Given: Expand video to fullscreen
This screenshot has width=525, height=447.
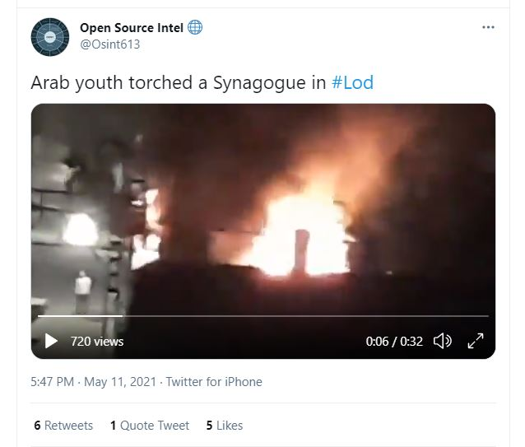Looking at the screenshot, I should [476, 341].
